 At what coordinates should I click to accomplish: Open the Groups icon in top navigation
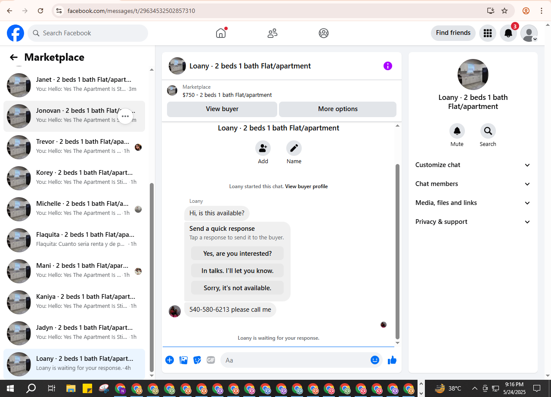[x=324, y=33]
